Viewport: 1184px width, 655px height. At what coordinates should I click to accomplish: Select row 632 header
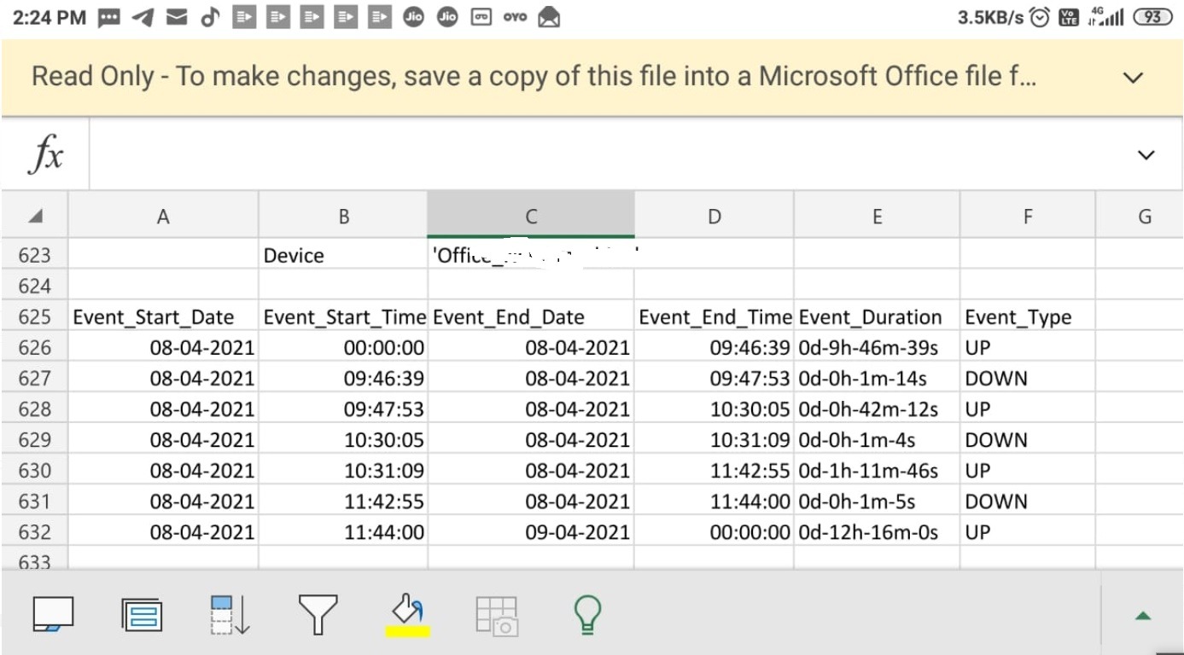[35, 531]
